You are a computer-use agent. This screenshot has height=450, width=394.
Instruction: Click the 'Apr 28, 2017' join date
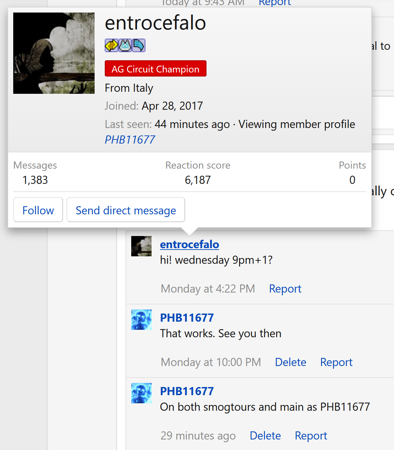click(x=172, y=106)
